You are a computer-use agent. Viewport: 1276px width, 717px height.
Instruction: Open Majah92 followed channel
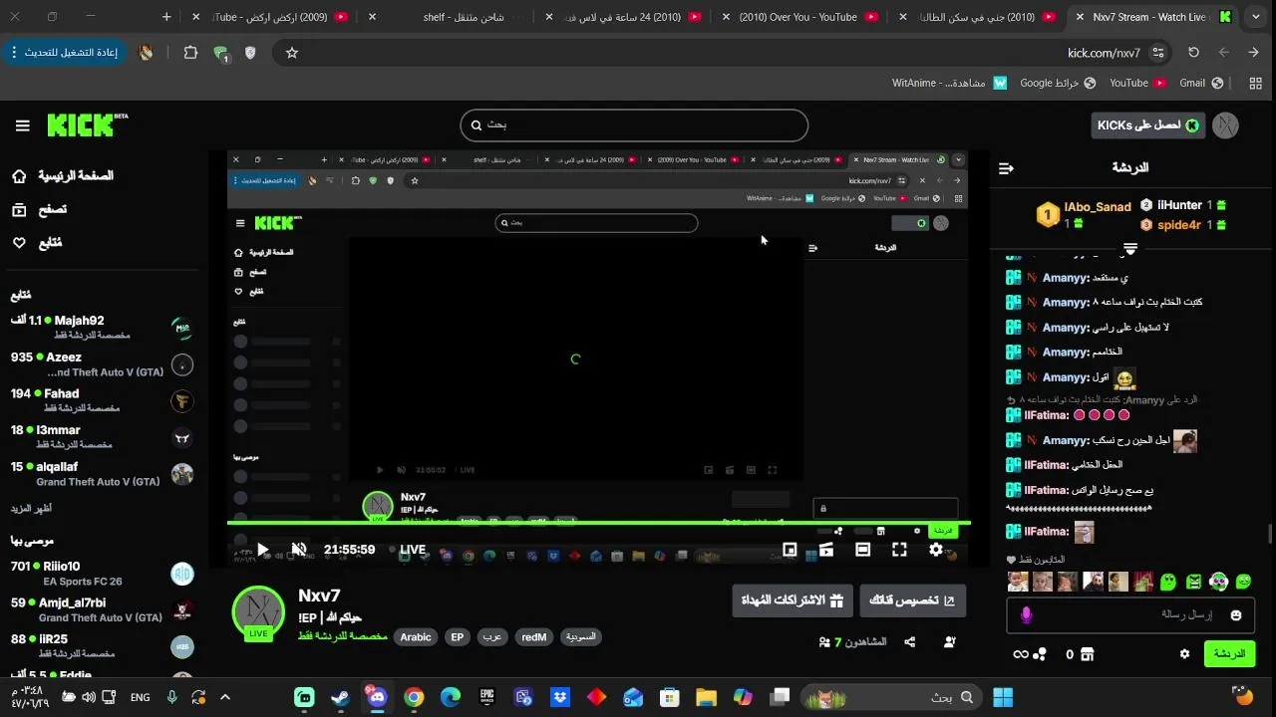pos(100,327)
